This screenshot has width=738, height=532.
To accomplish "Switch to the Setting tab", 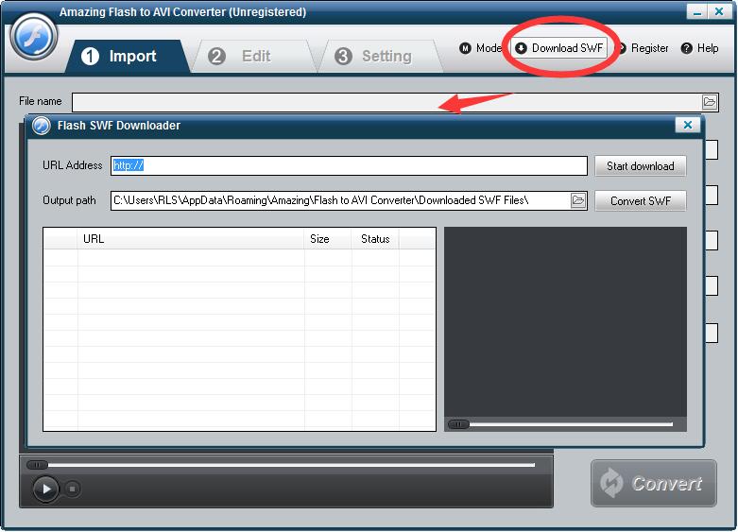I will tap(374, 57).
